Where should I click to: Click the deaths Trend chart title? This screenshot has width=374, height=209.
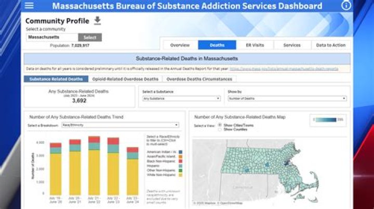pyautogui.click(x=76, y=117)
